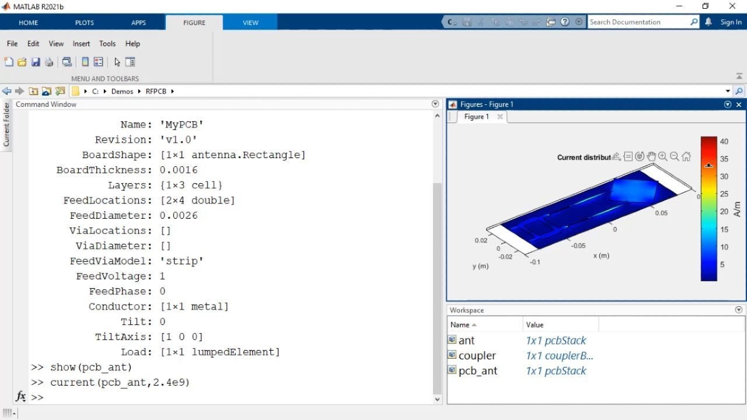This screenshot has width=747, height=420.
Task: Go back using the blue back arrow
Action: click(7, 91)
